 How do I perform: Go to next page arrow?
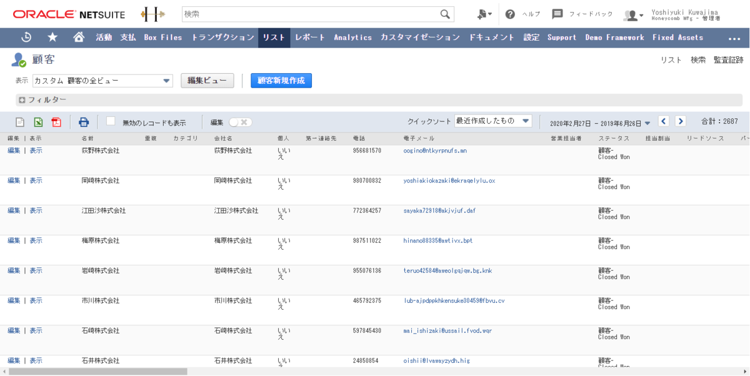click(681, 121)
